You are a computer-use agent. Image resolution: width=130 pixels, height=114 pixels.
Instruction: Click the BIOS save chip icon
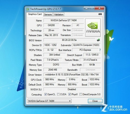pyautogui.click(x=98, y=40)
